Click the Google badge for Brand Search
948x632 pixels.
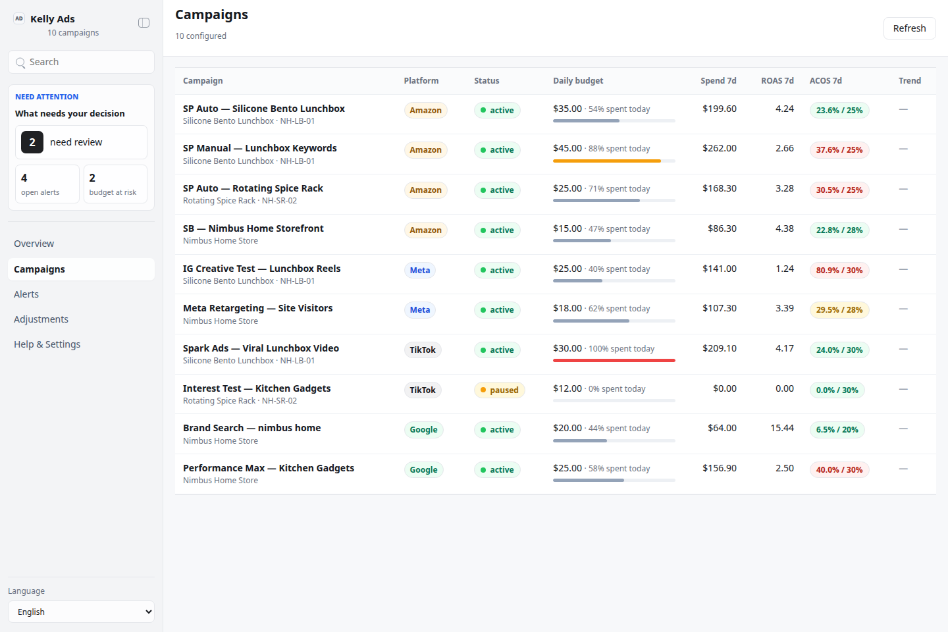(423, 430)
